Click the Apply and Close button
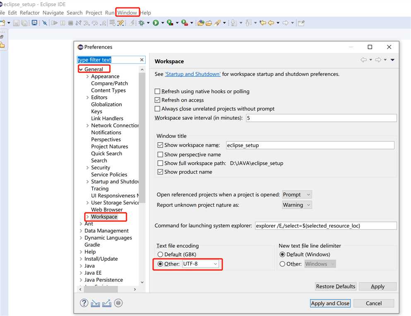This screenshot has width=411, height=316. pos(330,303)
